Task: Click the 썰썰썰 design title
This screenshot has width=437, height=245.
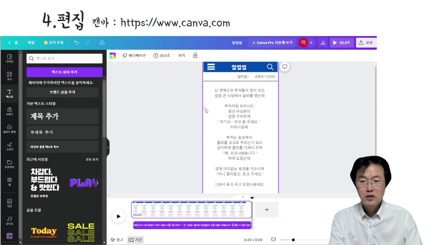Action: pos(237,42)
